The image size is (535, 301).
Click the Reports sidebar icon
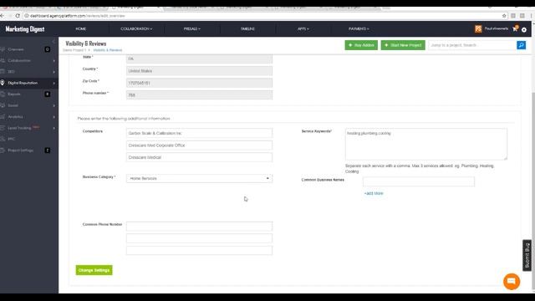point(3,94)
